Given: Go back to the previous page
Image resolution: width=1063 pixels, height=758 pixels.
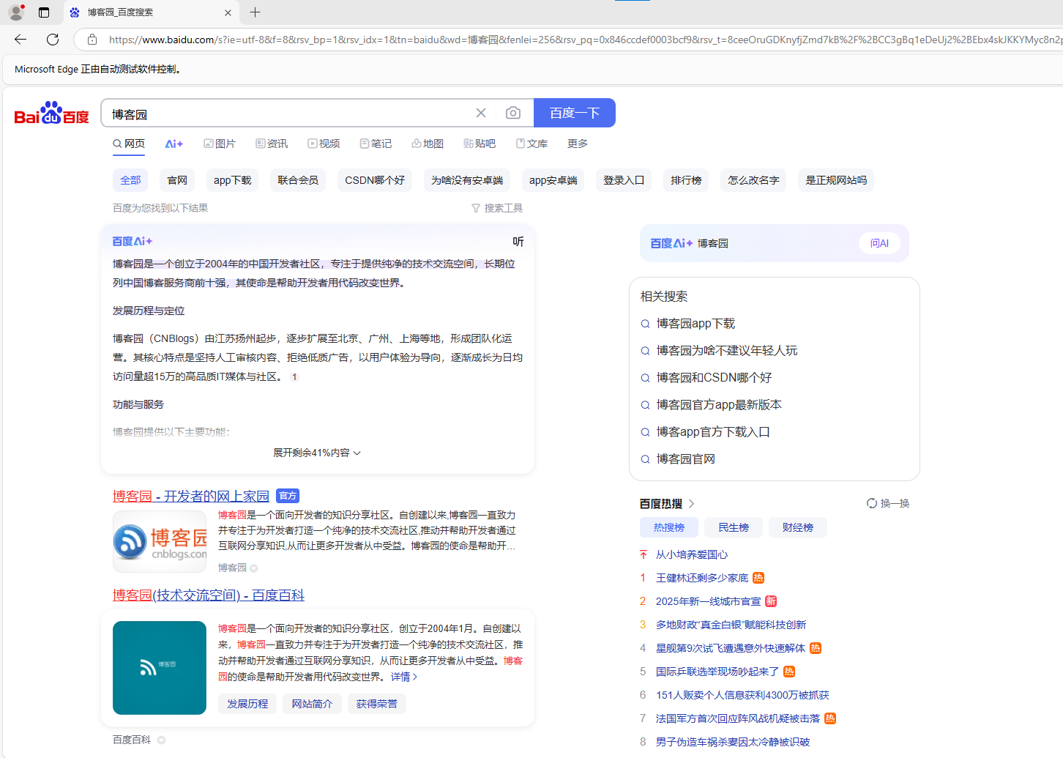Looking at the screenshot, I should (x=20, y=40).
